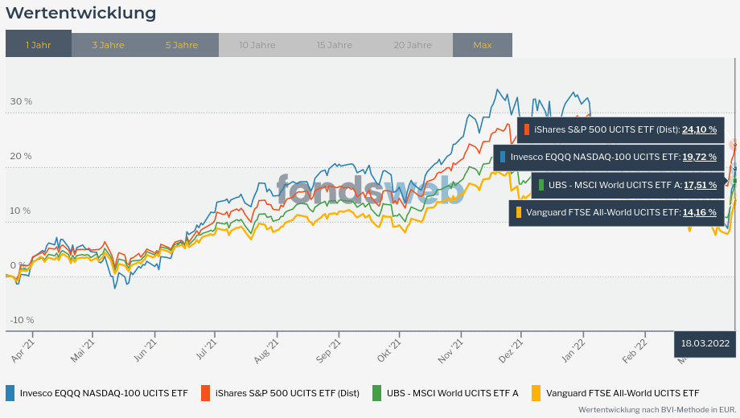This screenshot has width=740, height=418.
Task: Click the Invesco EQQQ tooltip value 19,72 %
Action: 699,157
